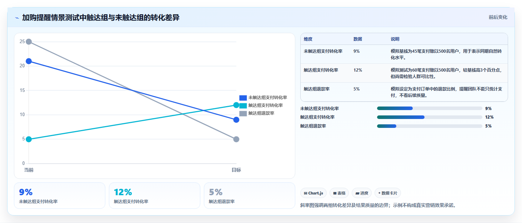Click the 12% progress bar value
The width and height of the screenshot is (522, 223).
tap(490, 117)
